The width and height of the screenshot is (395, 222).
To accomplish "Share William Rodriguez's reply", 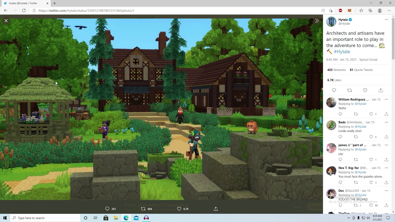I will point(386,114).
